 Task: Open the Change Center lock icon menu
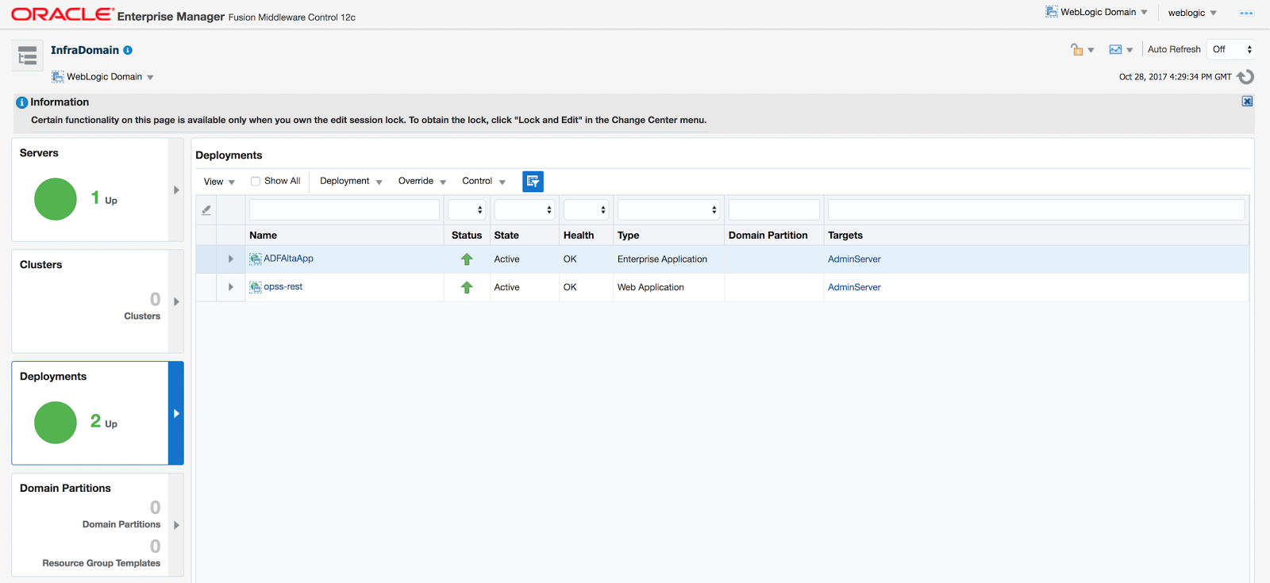coord(1081,50)
